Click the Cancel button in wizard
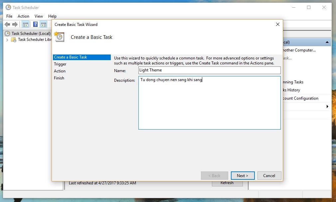 (x=269, y=176)
